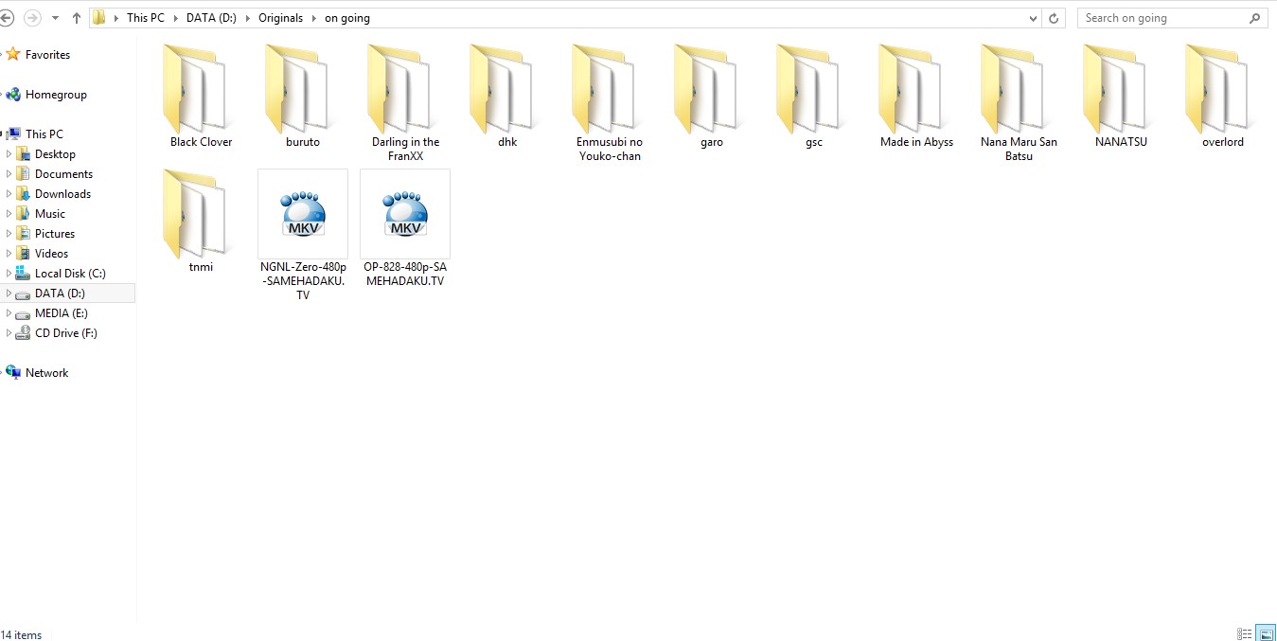
Task: Go up one folder level
Action: click(77, 18)
